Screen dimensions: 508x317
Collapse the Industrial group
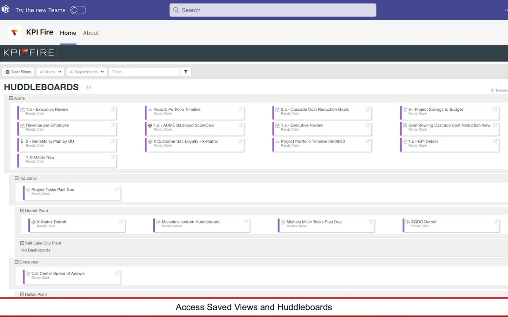click(x=17, y=178)
